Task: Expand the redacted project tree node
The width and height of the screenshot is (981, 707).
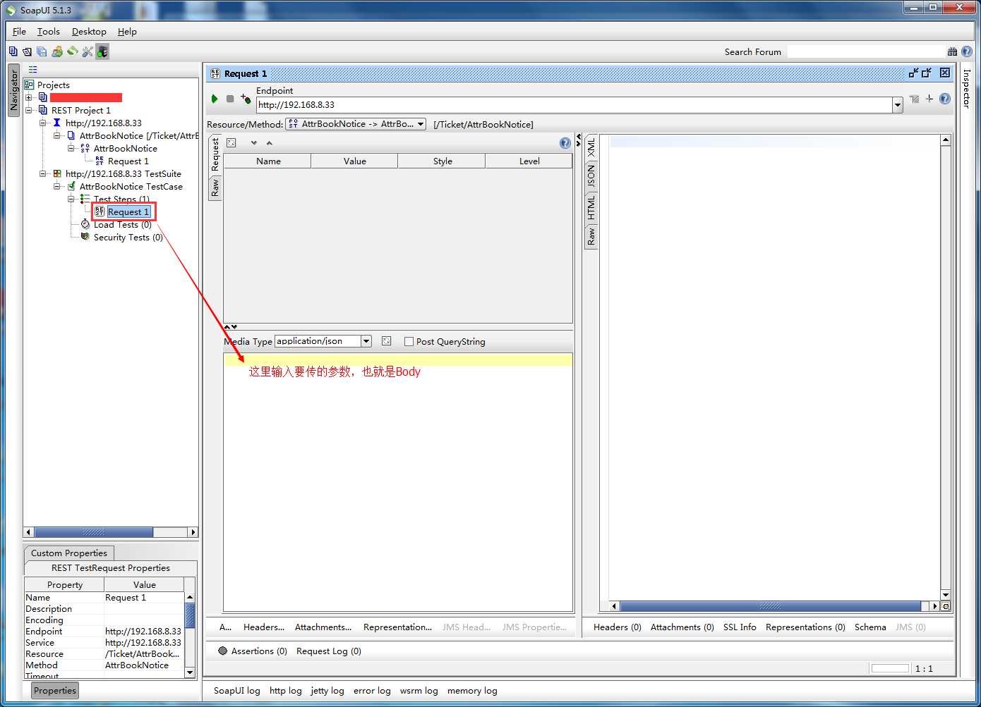Action: [x=29, y=97]
